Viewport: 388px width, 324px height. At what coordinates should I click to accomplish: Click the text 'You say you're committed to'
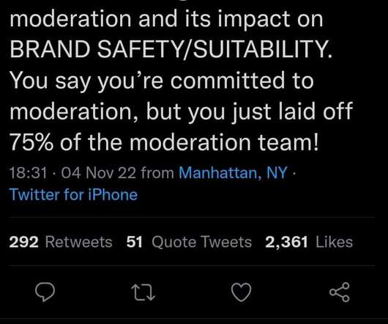[x=162, y=81]
